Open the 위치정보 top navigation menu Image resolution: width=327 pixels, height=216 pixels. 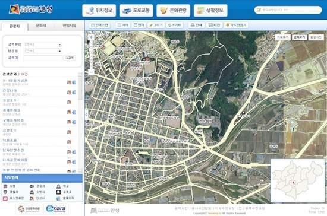click(99, 11)
